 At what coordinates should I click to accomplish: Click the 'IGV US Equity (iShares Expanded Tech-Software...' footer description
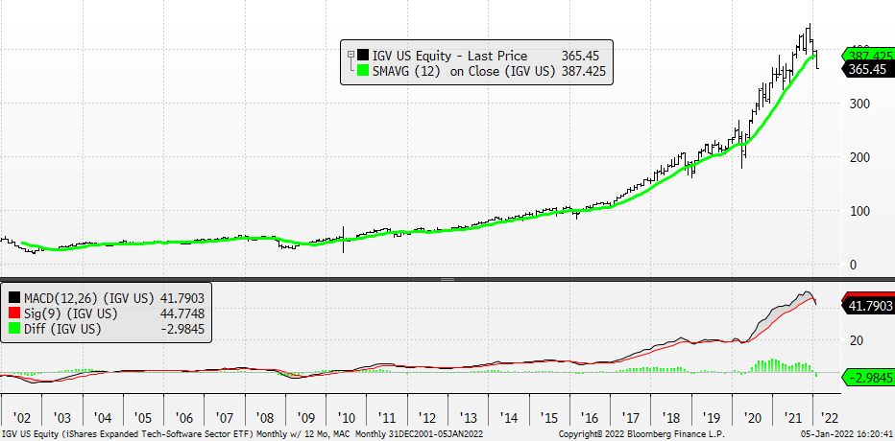[241, 434]
